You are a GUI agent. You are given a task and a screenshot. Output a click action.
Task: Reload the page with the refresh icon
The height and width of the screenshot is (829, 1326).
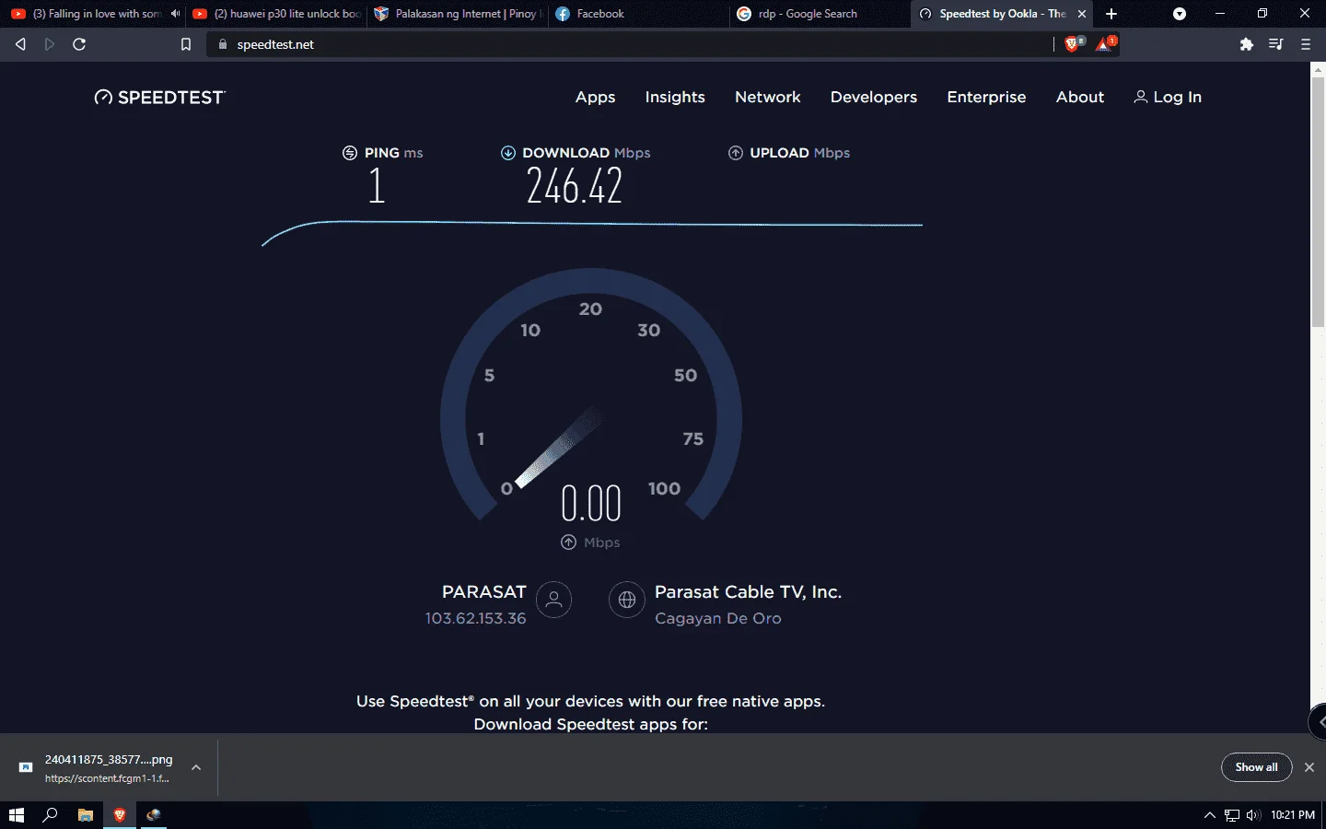pos(79,44)
